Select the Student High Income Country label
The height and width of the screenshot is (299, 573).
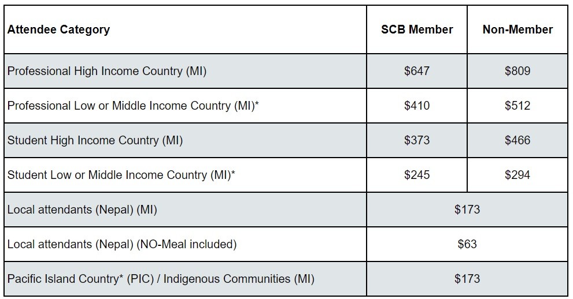pos(95,140)
